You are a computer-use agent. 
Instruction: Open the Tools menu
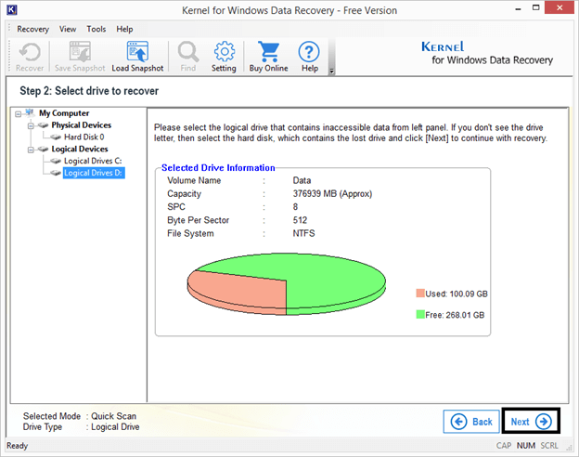coord(96,29)
